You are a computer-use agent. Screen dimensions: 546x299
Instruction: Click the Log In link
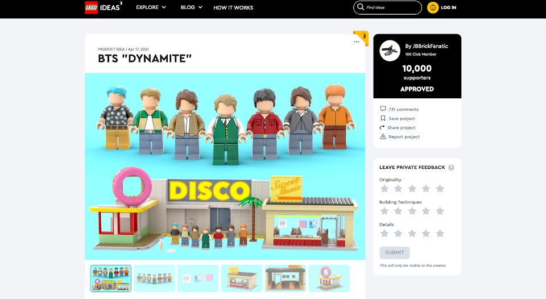pos(449,7)
